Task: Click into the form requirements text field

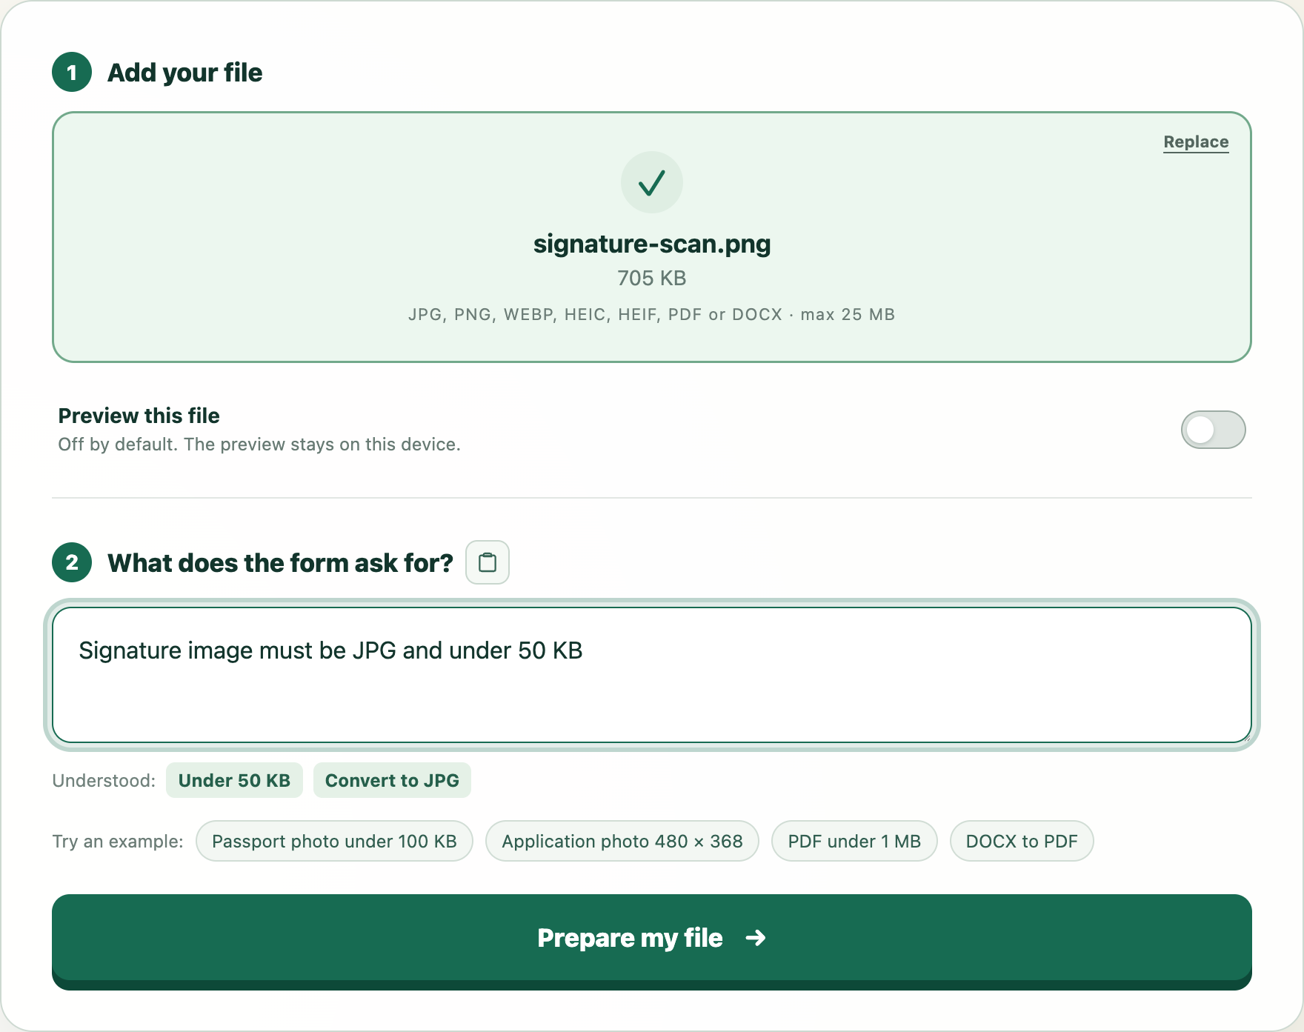Action: pos(652,675)
